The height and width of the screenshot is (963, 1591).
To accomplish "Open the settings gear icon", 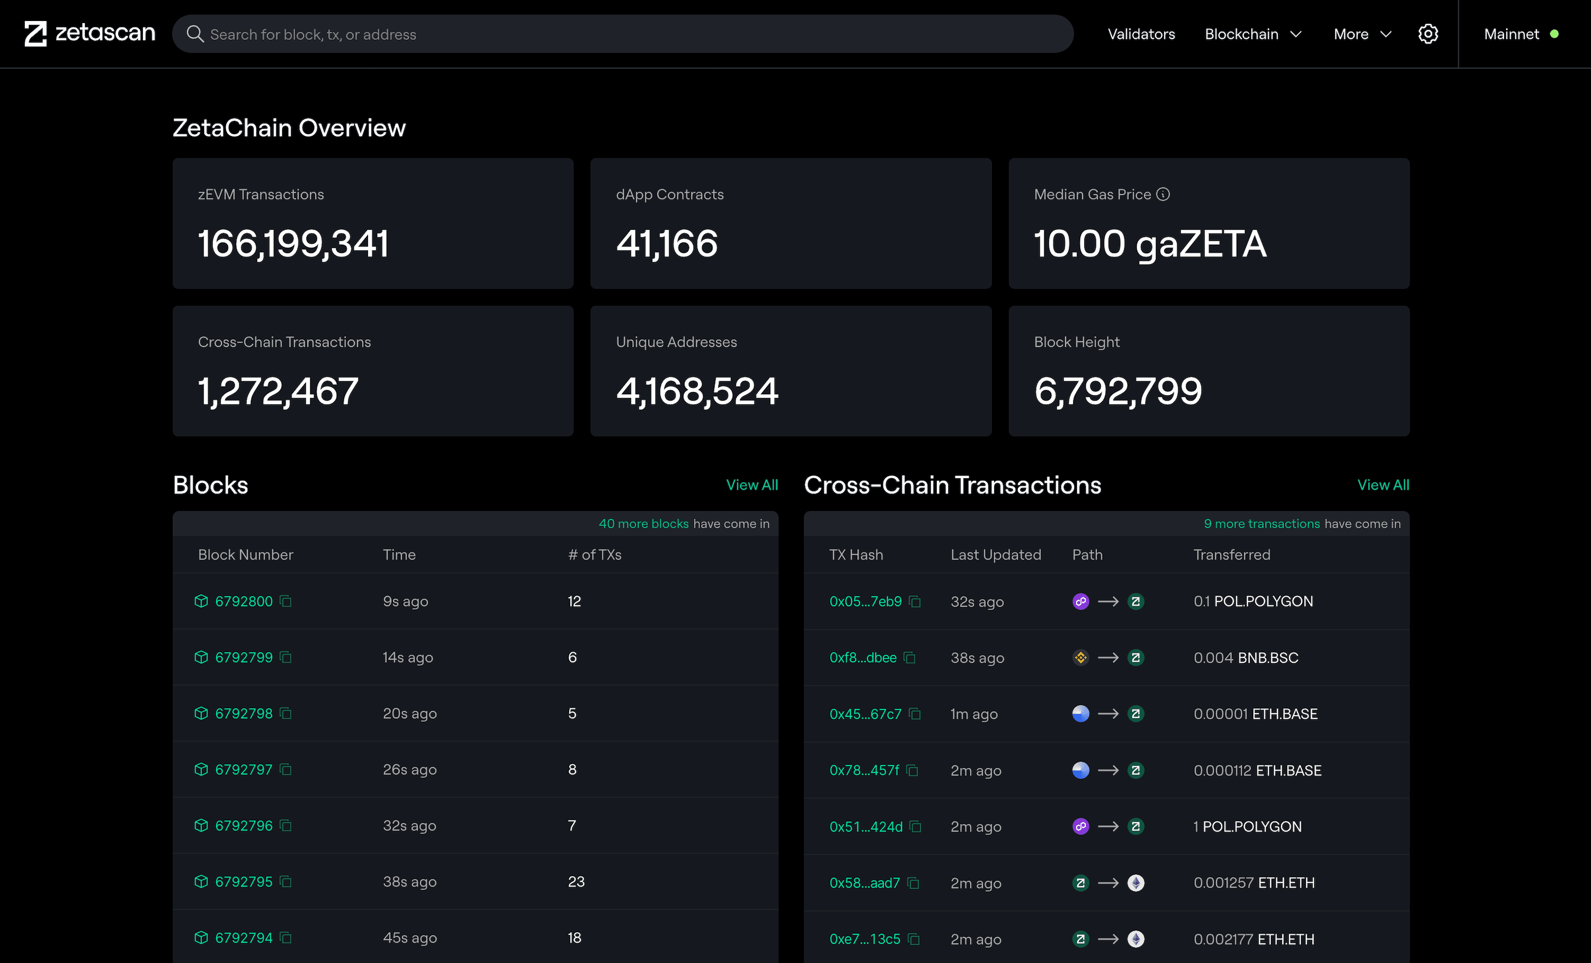I will pyautogui.click(x=1427, y=33).
